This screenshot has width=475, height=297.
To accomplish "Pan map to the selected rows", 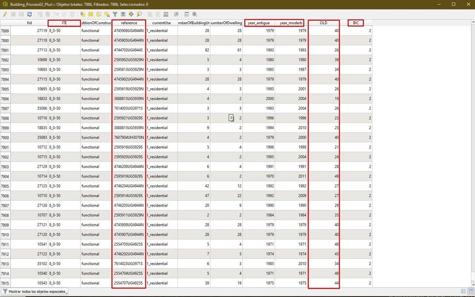I will (x=131, y=14).
